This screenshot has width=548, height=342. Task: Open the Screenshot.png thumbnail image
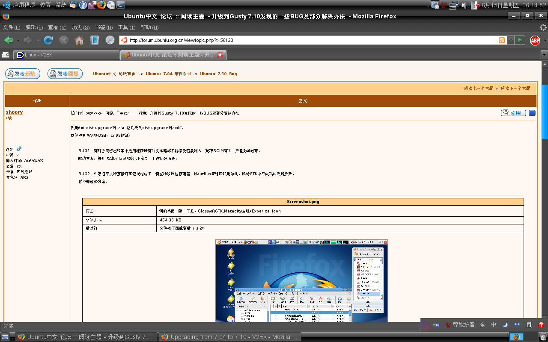click(x=301, y=280)
